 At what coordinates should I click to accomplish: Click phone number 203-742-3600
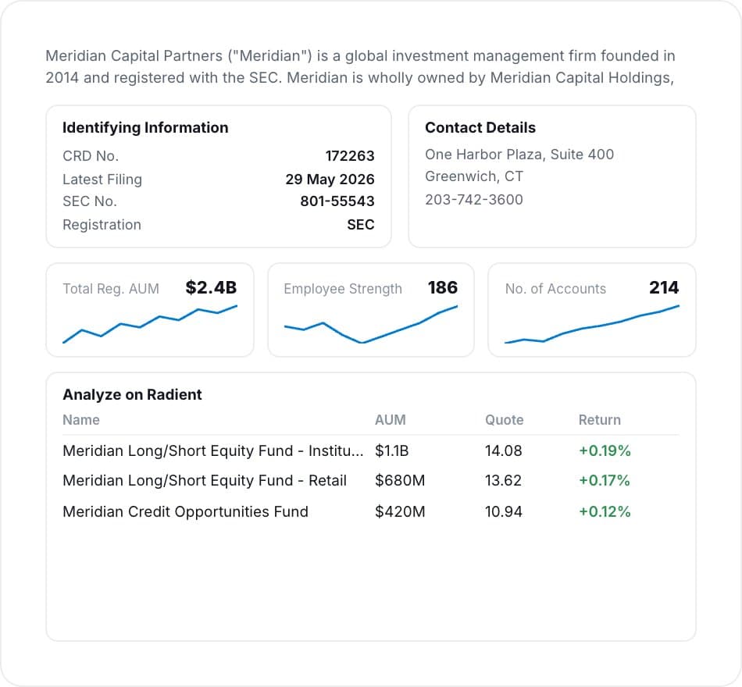point(473,200)
